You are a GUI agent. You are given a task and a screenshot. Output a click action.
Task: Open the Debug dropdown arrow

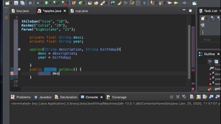(41, 3)
